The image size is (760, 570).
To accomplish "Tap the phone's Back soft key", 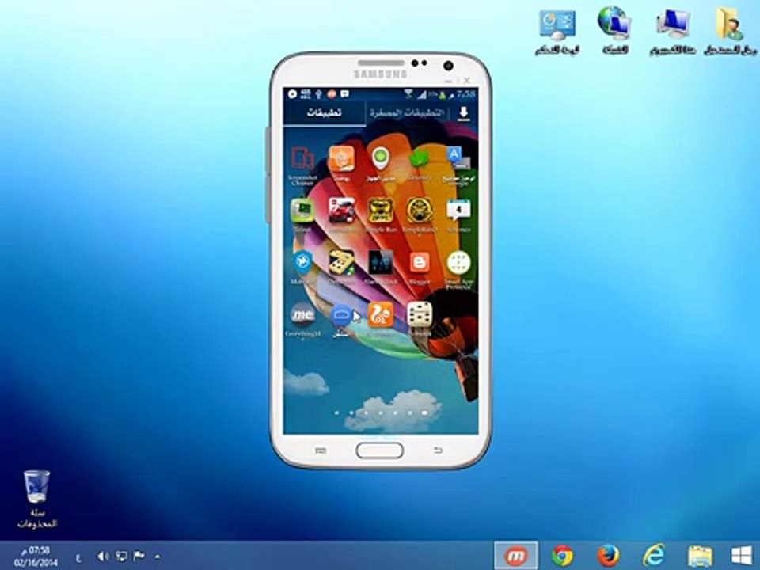I will coord(438,450).
